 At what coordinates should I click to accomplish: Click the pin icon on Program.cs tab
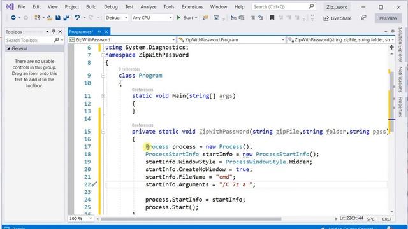coord(99,31)
